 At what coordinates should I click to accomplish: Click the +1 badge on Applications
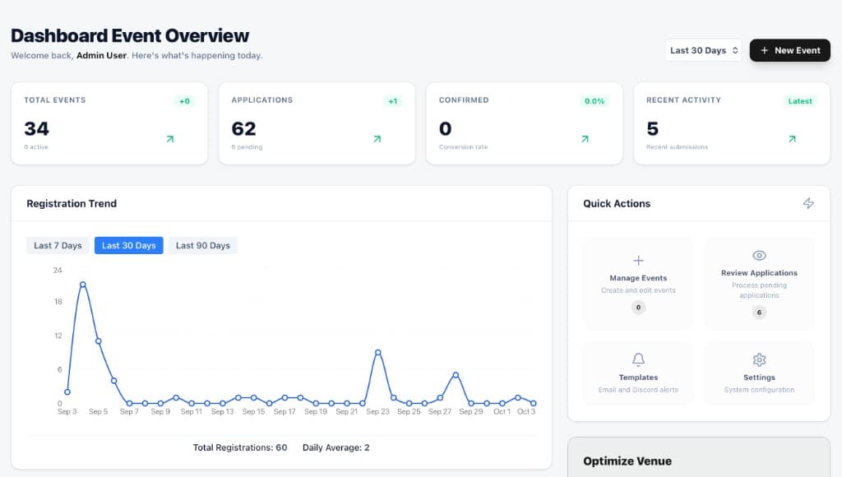coord(392,101)
